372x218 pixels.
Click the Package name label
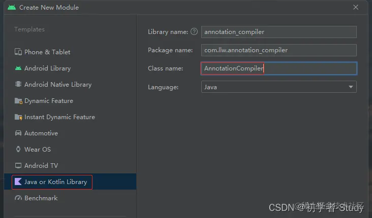pyautogui.click(x=170, y=50)
